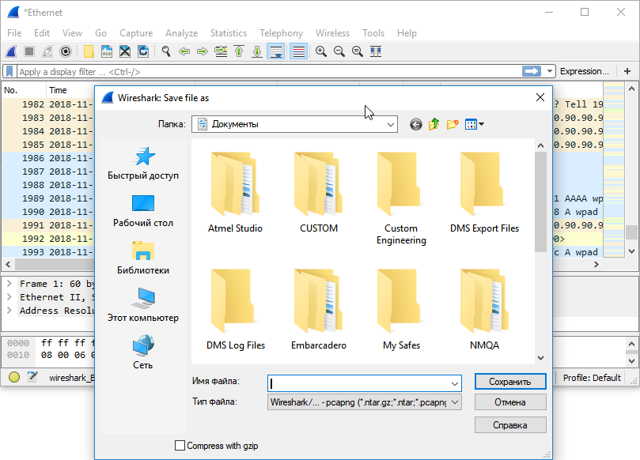
Task: Open the Analyze menu
Action: pos(182,33)
